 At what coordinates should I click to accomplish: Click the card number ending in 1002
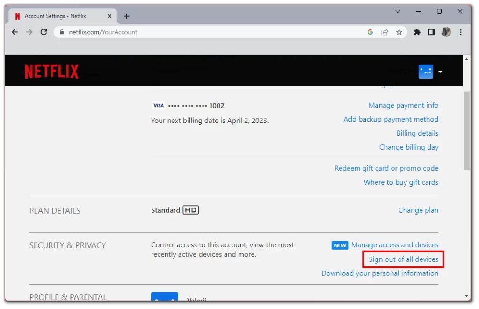click(x=196, y=106)
